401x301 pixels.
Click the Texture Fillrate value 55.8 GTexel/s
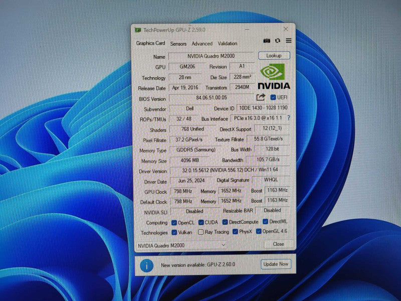tap(268, 139)
